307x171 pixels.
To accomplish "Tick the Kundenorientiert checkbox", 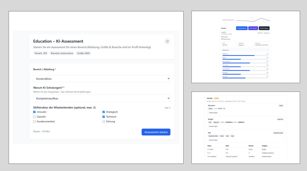I will (x=34, y=121).
